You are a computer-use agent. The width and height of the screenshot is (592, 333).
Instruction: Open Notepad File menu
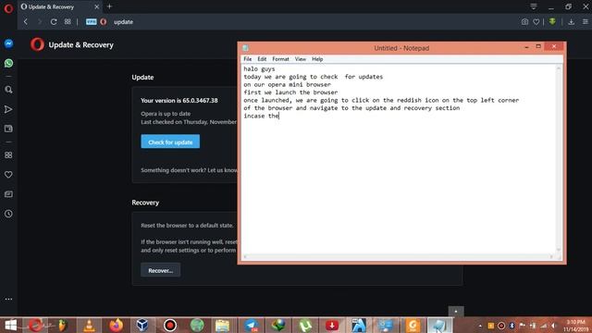[x=248, y=59]
